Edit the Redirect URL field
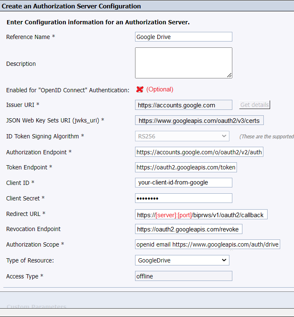This screenshot has height=317, width=294. [201, 215]
